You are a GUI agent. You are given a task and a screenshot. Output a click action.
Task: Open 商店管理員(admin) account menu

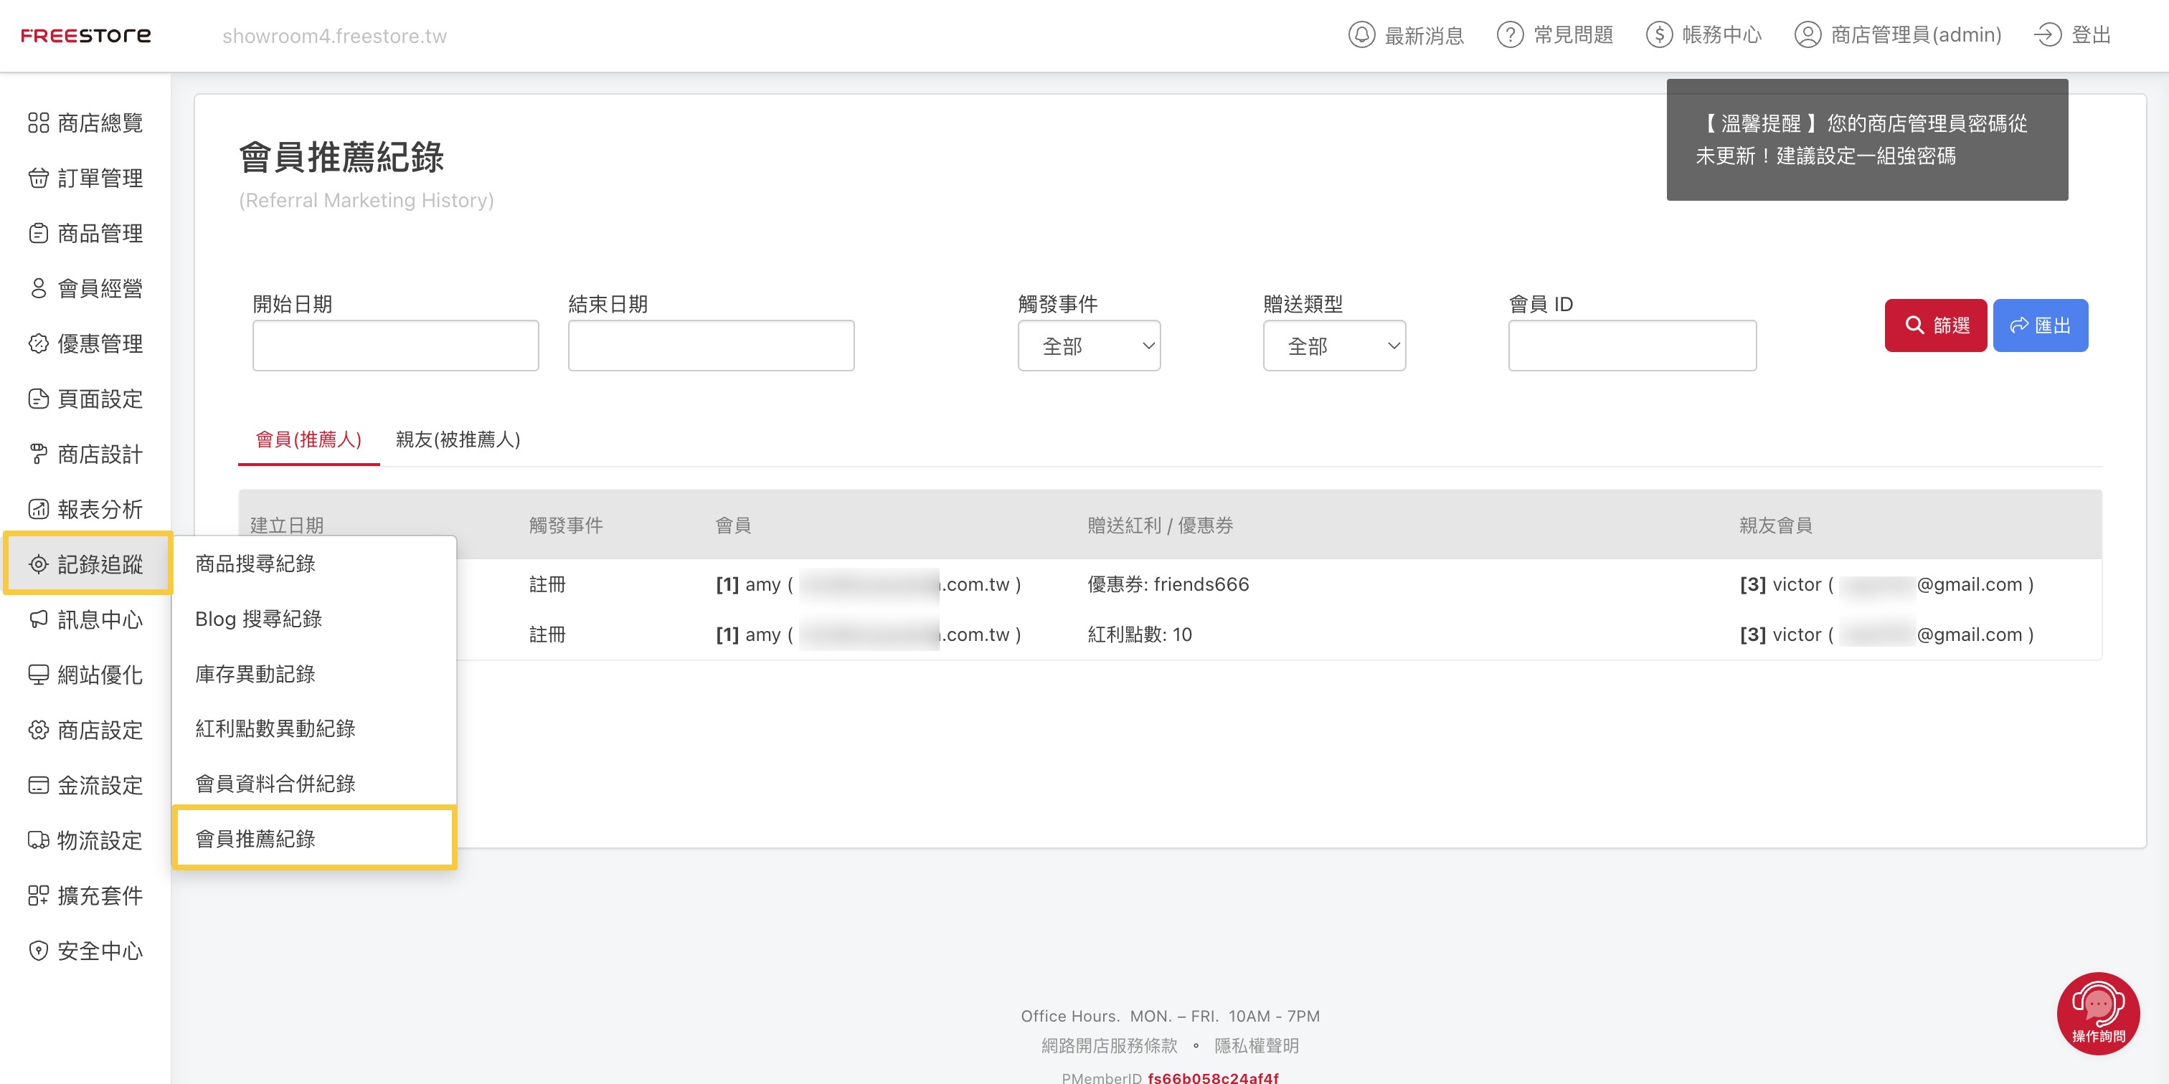[1898, 34]
